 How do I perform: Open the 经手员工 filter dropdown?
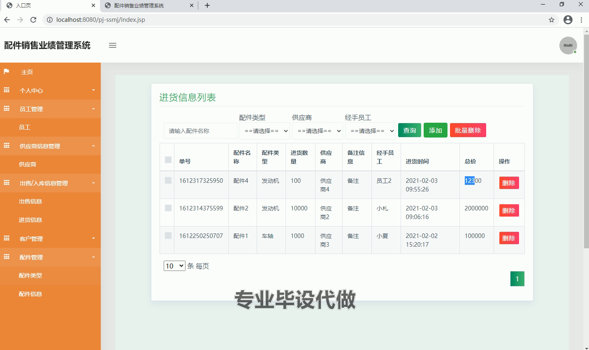tap(371, 131)
